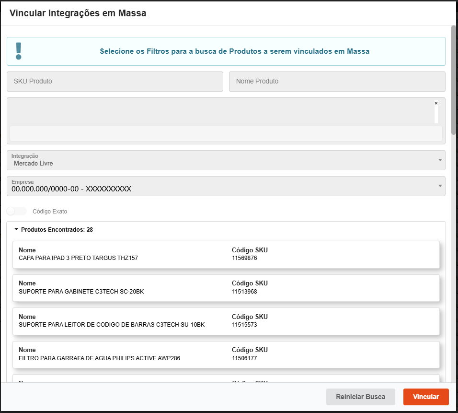Click the small x clear icon in the filter box
Screen dimensions: 458x413
[x=436, y=103]
